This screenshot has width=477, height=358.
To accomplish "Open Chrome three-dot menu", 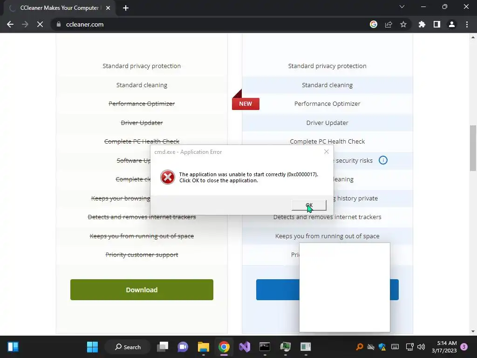I will (x=467, y=24).
